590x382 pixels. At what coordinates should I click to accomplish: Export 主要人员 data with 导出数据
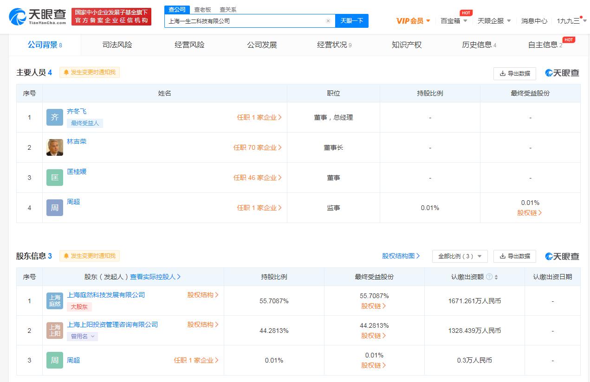[514, 73]
